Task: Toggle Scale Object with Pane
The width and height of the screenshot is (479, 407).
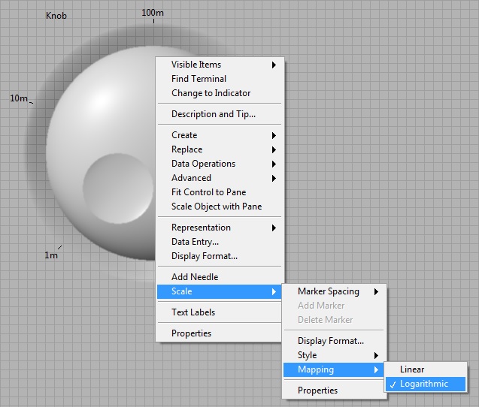Action: pos(220,207)
